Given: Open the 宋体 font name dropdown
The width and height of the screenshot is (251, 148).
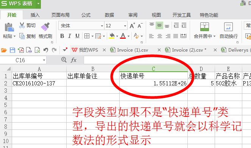Looking at the screenshot, I should [x=102, y=26].
